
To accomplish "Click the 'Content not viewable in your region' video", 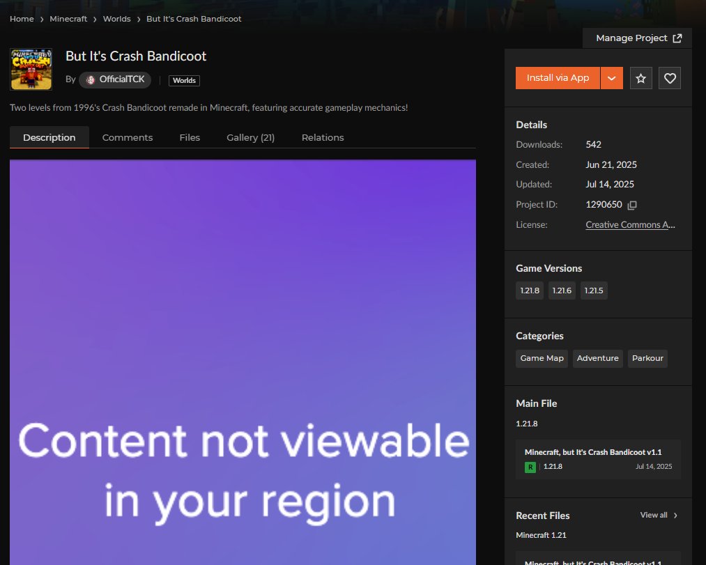I will pos(243,362).
